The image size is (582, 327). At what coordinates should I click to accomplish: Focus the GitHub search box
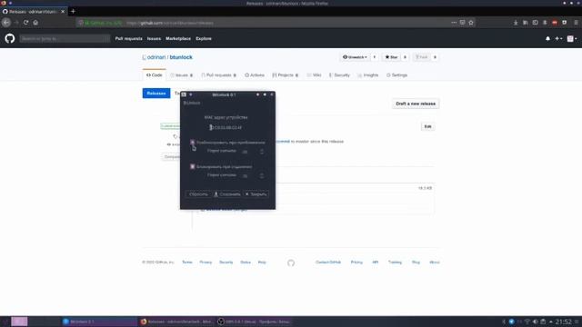(65, 38)
